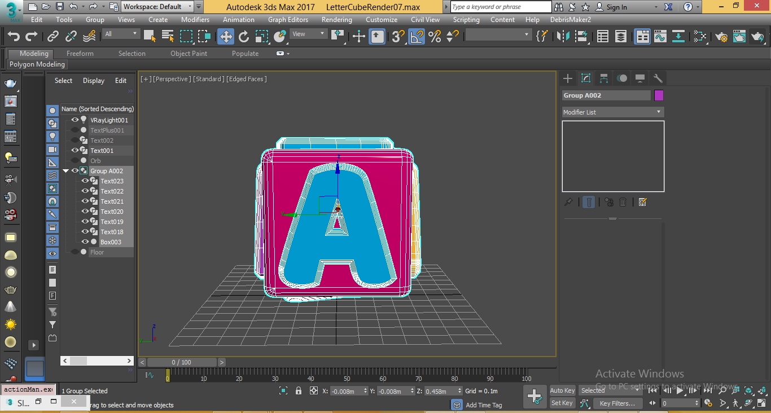Open the Rendering menu
The width and height of the screenshot is (771, 413).
(x=337, y=20)
